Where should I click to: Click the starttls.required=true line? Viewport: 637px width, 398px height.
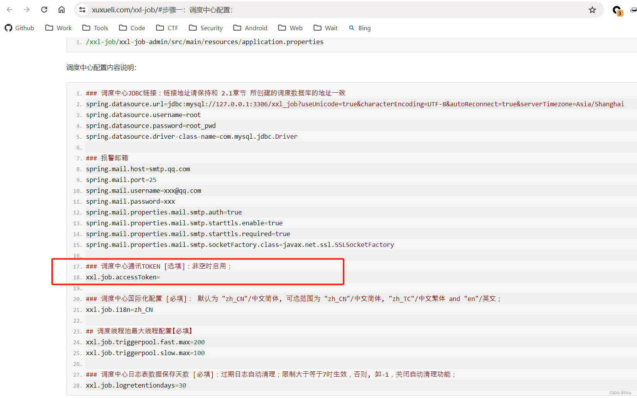(188, 234)
